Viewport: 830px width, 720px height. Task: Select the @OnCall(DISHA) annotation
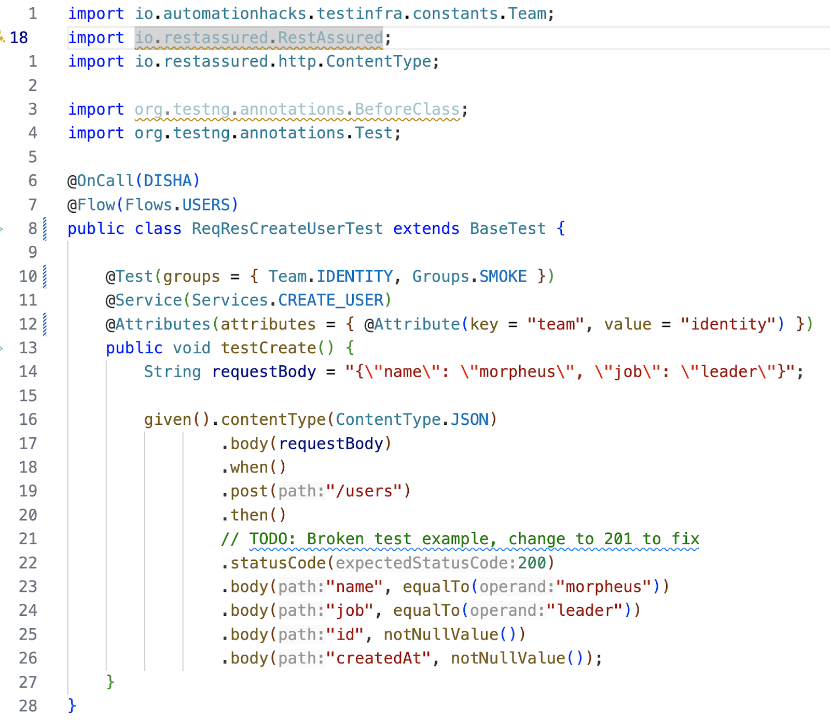pos(133,180)
